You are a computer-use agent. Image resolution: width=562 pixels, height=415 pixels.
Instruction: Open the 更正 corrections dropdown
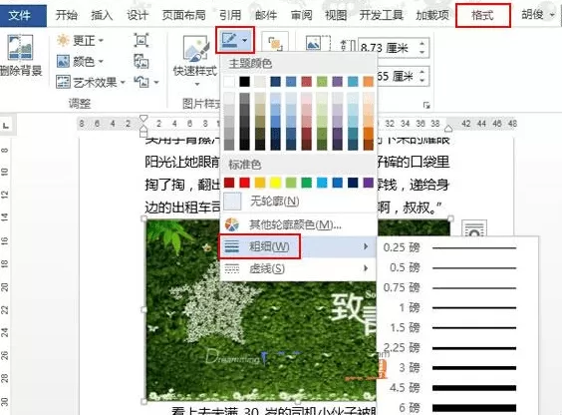pos(80,40)
